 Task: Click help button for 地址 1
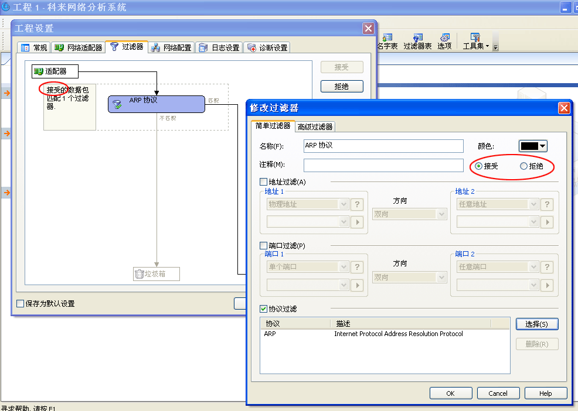click(357, 204)
